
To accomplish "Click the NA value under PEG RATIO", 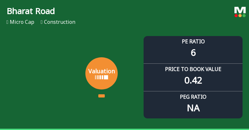I will point(193,108).
